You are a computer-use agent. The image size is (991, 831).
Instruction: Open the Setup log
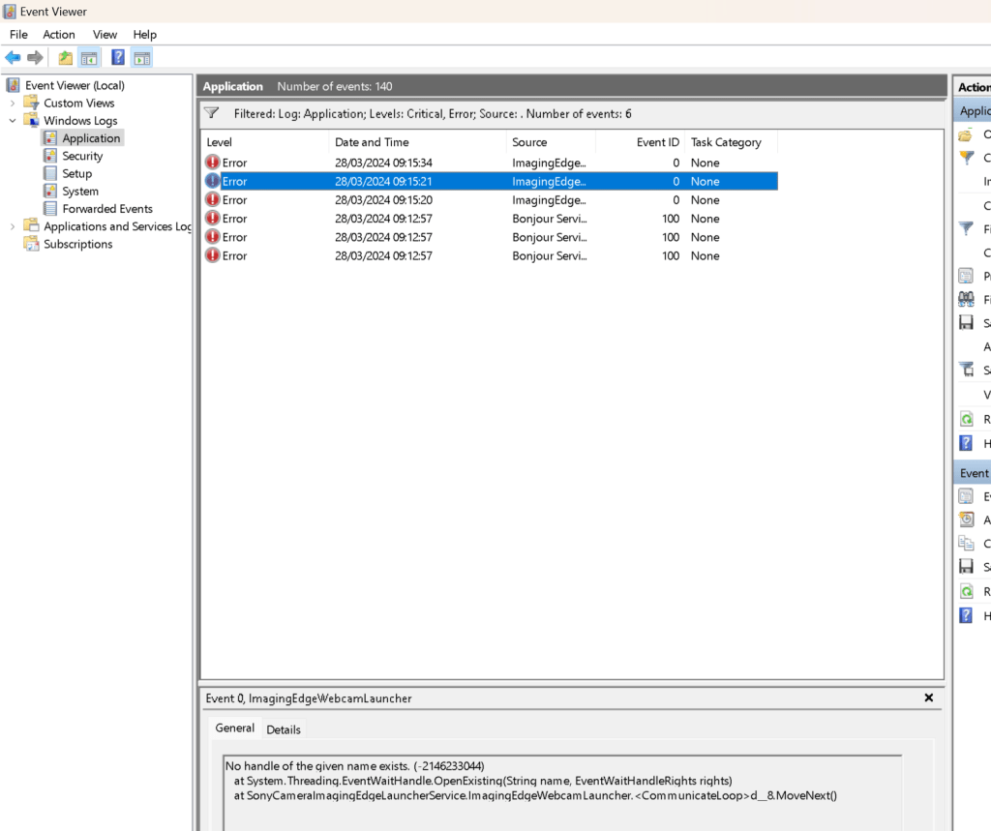coord(77,174)
